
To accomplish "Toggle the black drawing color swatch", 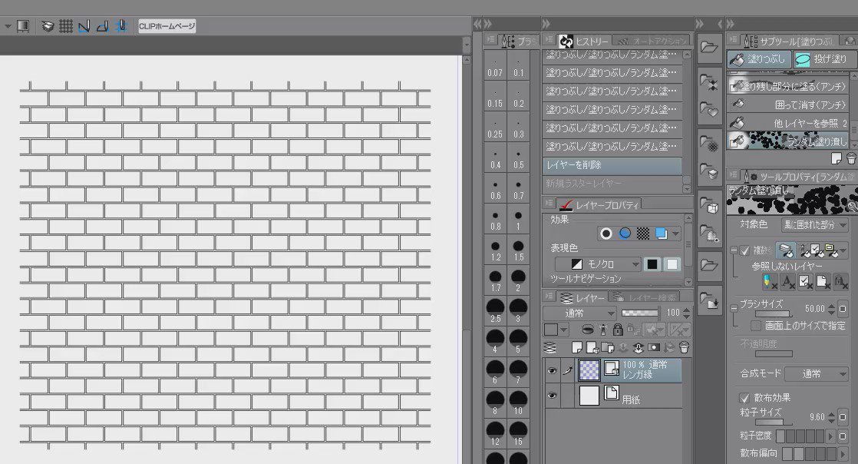I will click(652, 264).
